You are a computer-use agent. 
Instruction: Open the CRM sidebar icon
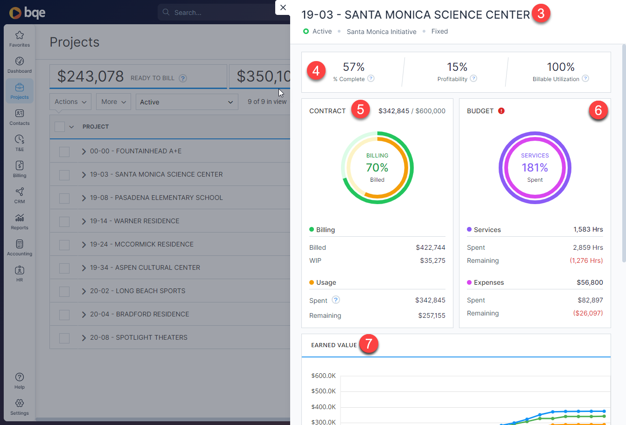[20, 192]
